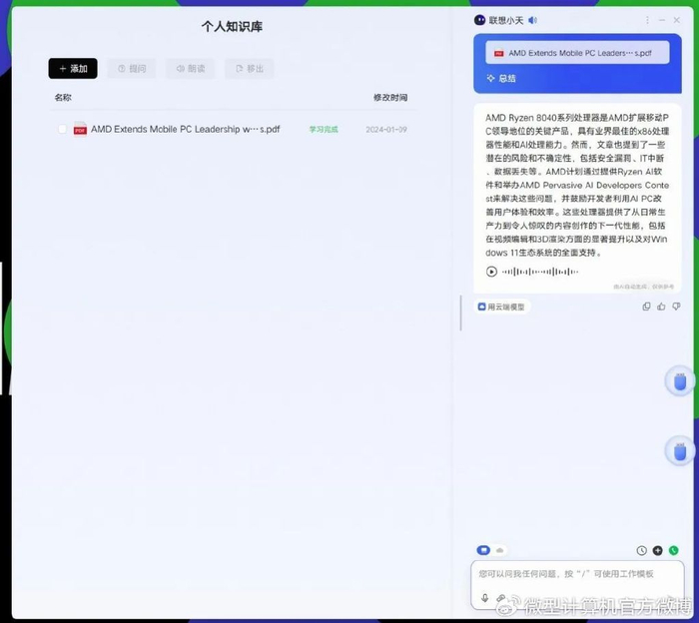
Task: Click the attachment paperclip icon
Action: click(501, 598)
